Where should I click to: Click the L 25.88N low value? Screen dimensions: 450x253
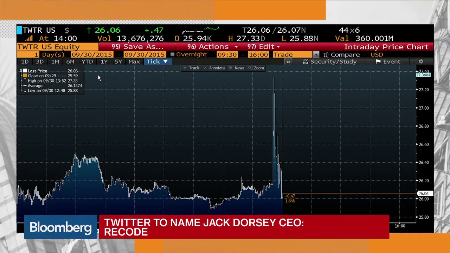(x=300, y=38)
